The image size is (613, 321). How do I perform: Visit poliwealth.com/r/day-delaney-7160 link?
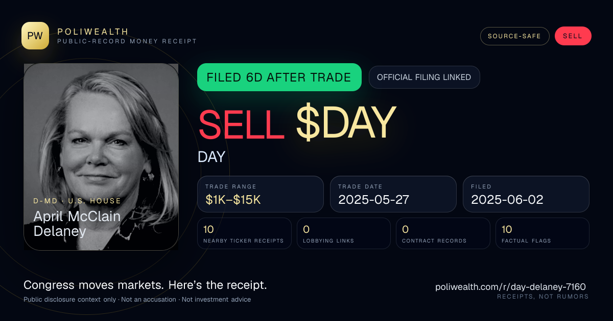[x=510, y=287]
